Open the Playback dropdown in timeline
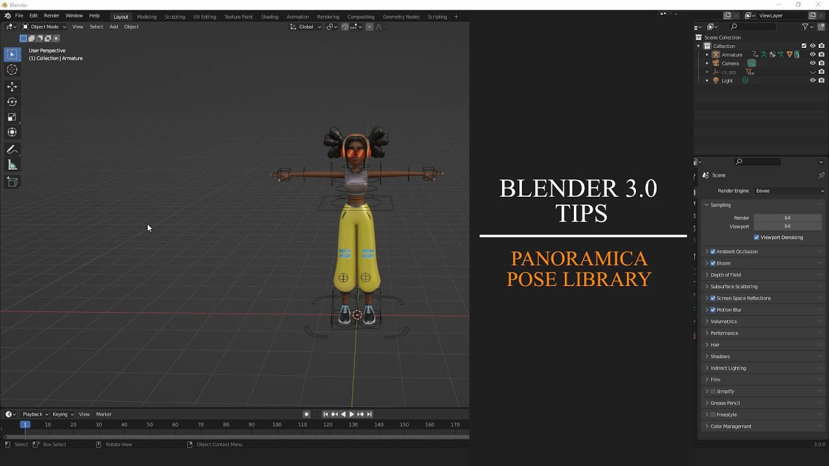Image resolution: width=829 pixels, height=466 pixels. (35, 414)
